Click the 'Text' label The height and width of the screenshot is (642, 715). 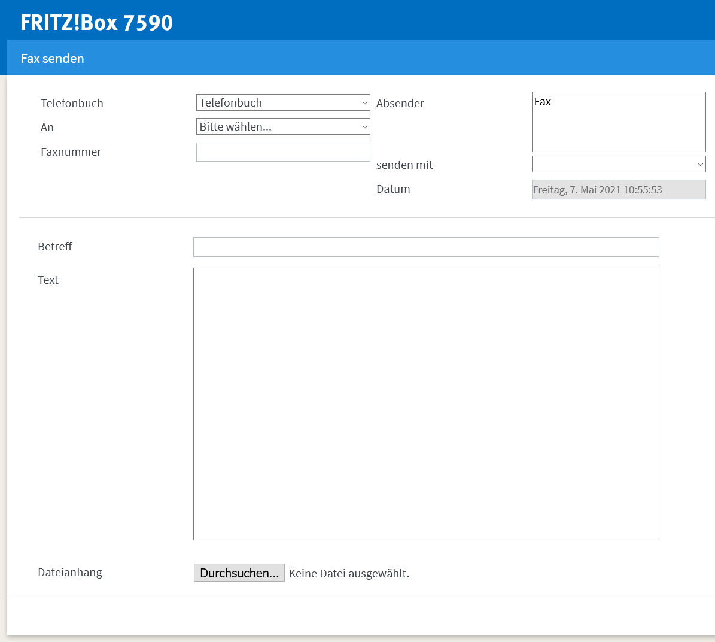(48, 280)
